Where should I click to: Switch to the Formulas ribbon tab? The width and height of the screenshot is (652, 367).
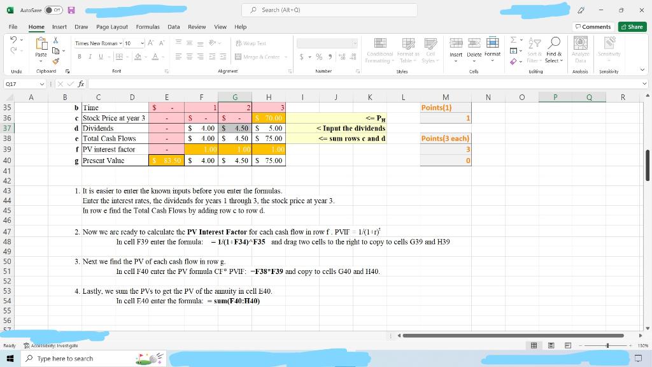(148, 27)
